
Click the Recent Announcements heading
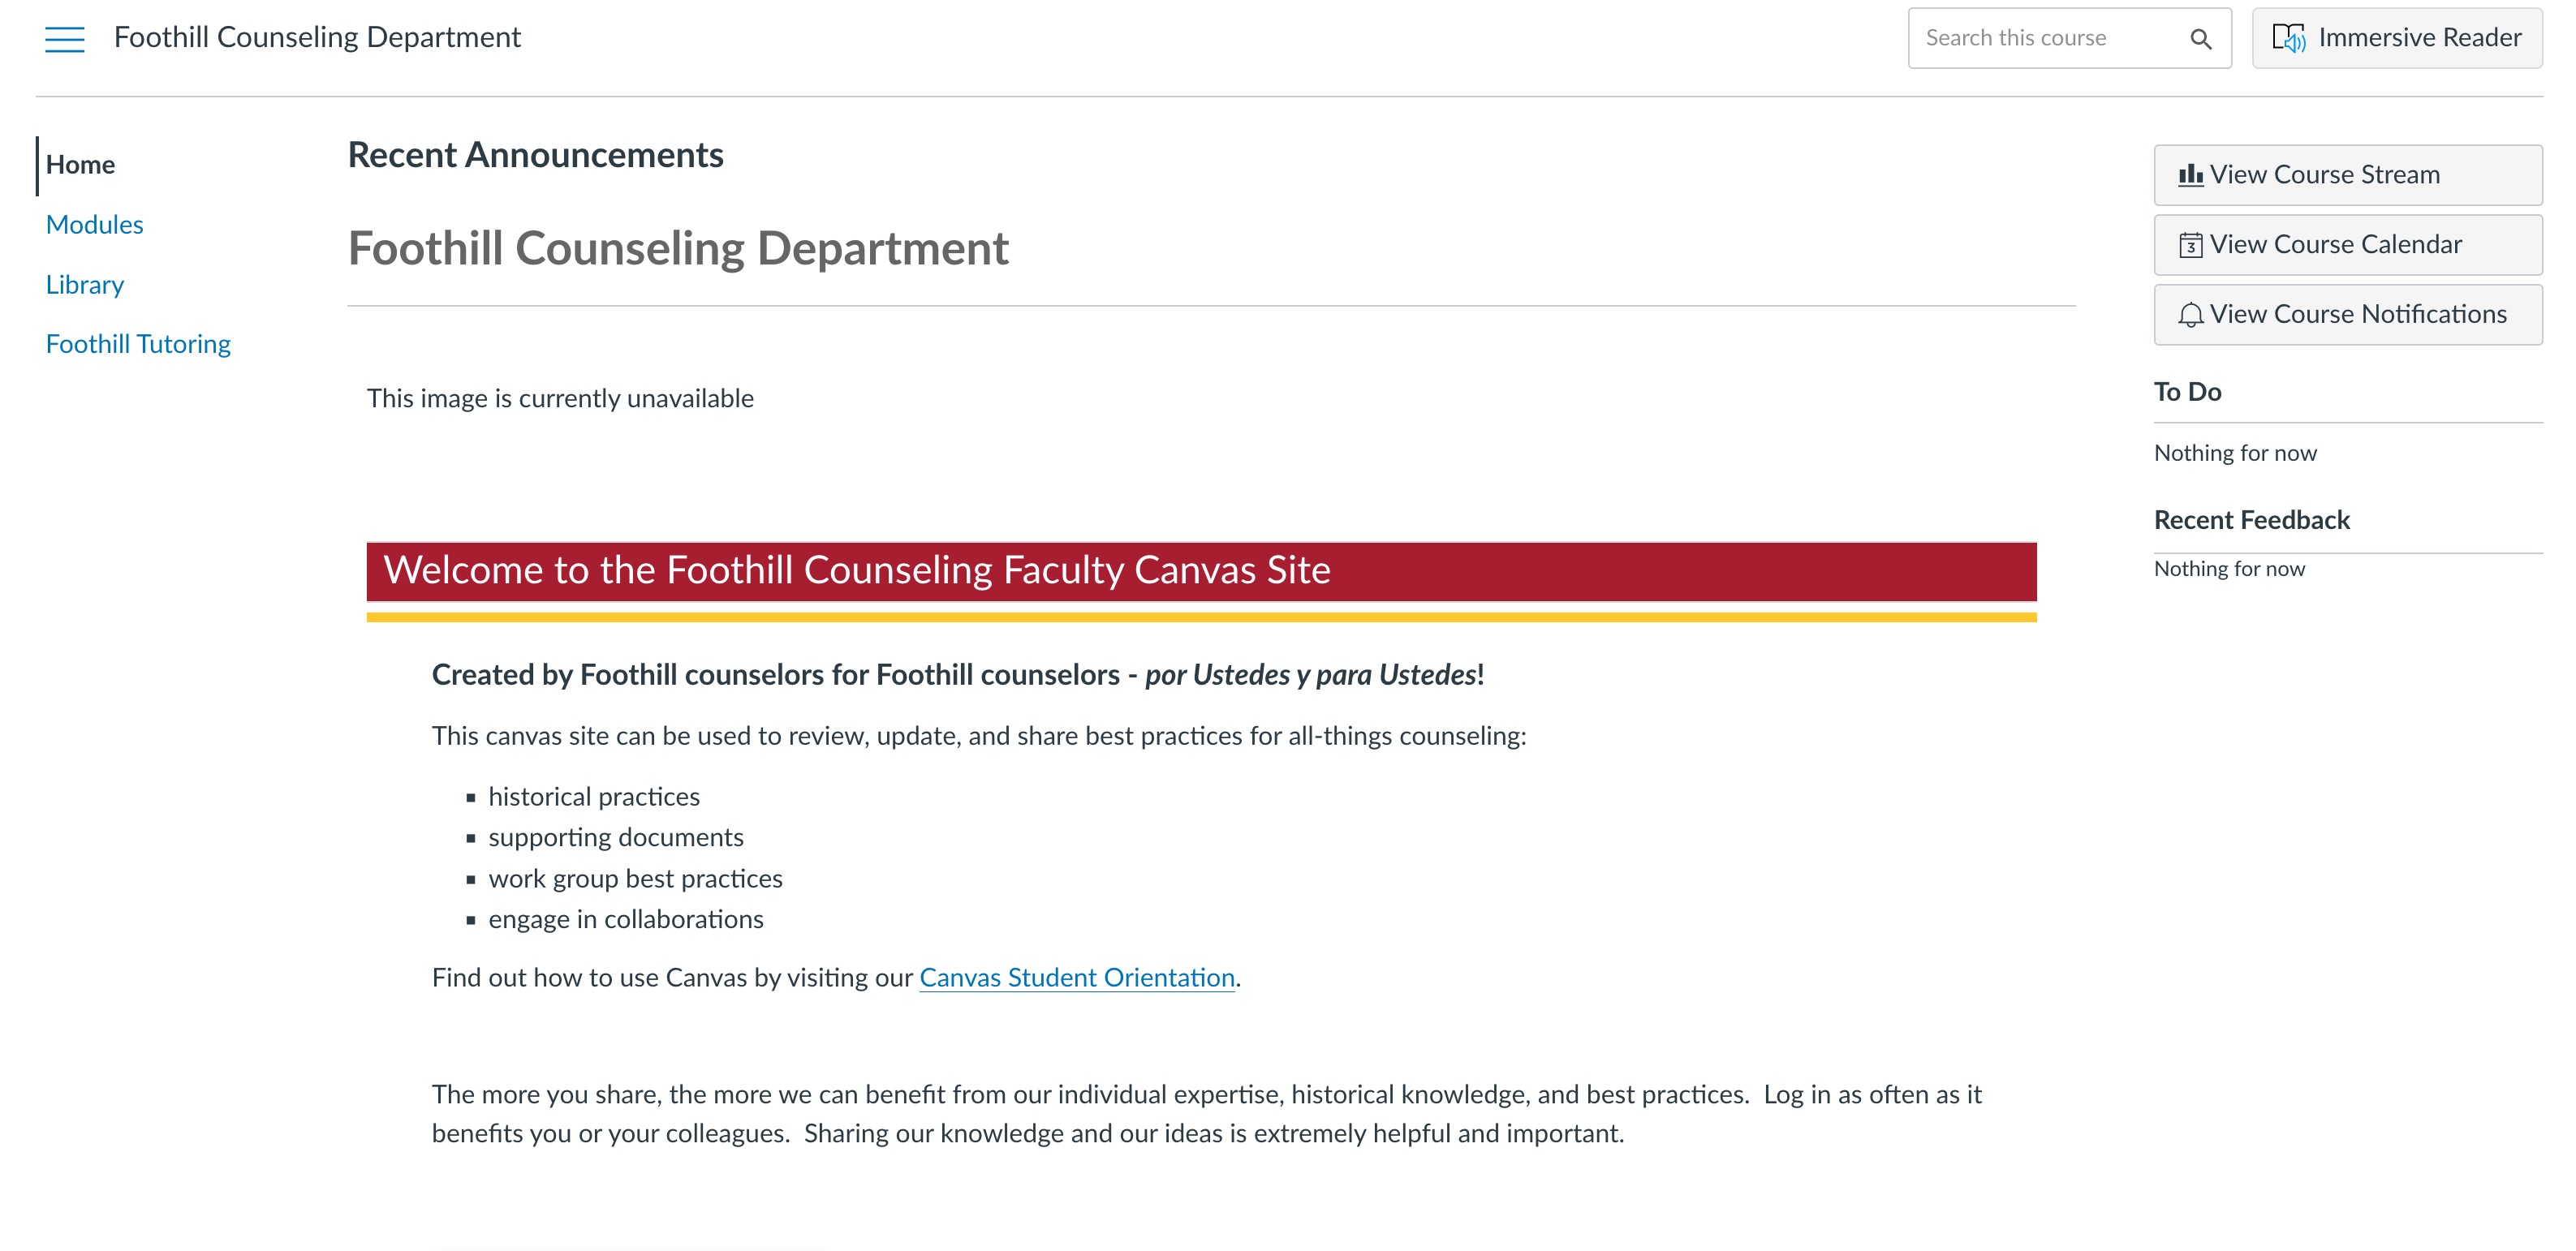pos(535,155)
